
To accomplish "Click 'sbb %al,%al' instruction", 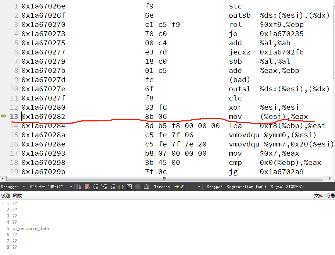I will pyautogui.click(x=260, y=61).
